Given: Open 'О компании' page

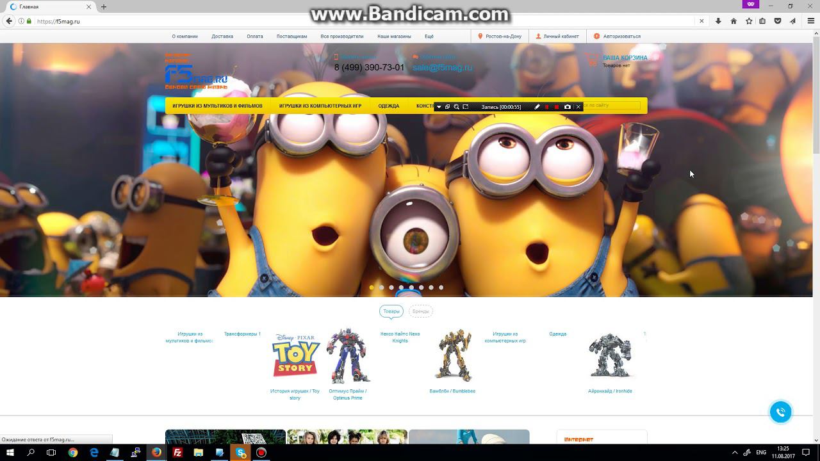Looking at the screenshot, I should click(x=184, y=36).
